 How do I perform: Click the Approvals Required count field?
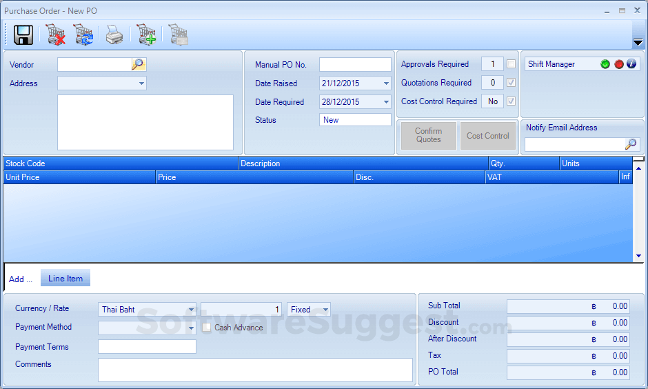[493, 64]
